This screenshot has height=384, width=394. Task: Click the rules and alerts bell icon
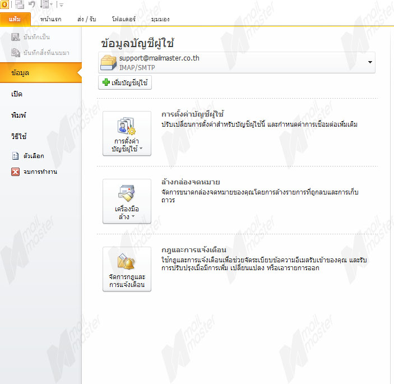click(x=127, y=261)
